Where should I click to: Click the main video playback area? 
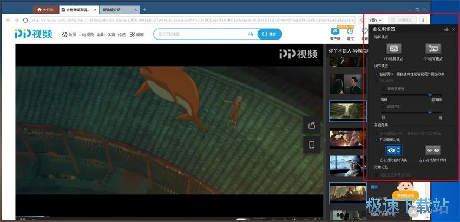point(169,130)
